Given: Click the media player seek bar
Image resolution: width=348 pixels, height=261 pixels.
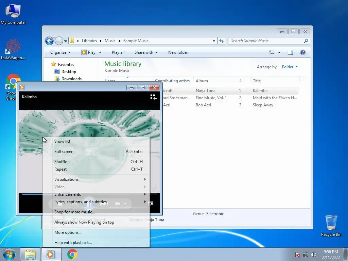Looking at the screenshot, I should click(x=89, y=194).
